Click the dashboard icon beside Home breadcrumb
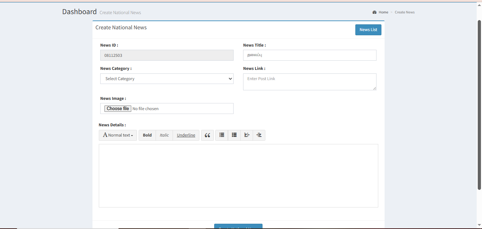 pos(374,12)
